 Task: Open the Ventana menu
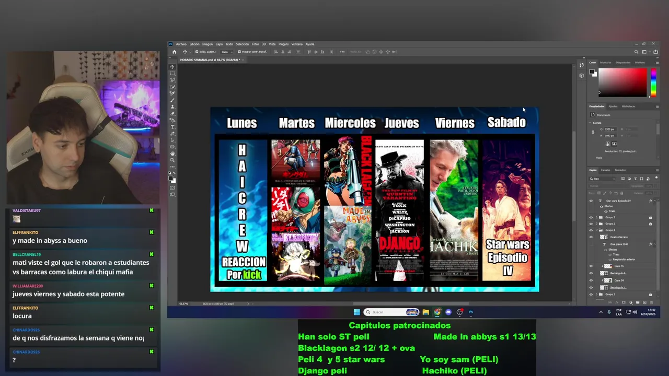click(x=297, y=44)
